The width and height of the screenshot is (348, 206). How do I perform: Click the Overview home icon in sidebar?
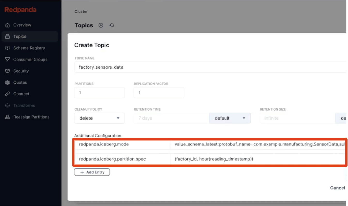[7, 25]
